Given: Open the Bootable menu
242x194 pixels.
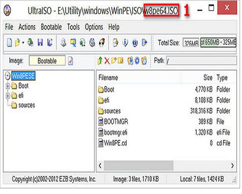Looking at the screenshot, I should (x=51, y=27).
